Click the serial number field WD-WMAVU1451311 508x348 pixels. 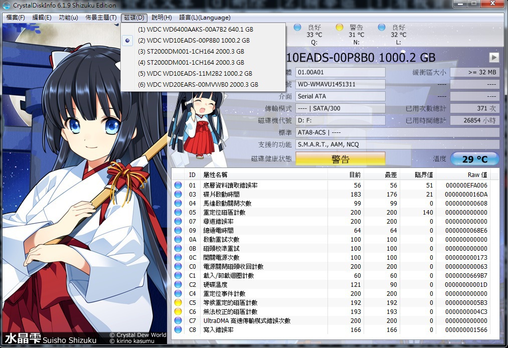click(340, 84)
